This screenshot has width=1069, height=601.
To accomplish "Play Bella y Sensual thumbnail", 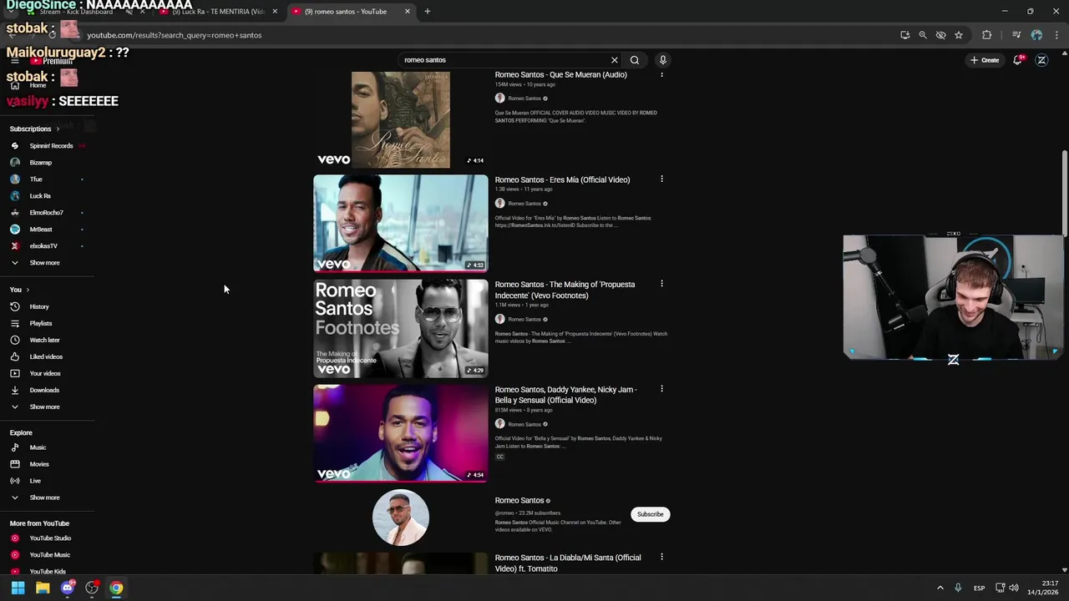I will (401, 433).
